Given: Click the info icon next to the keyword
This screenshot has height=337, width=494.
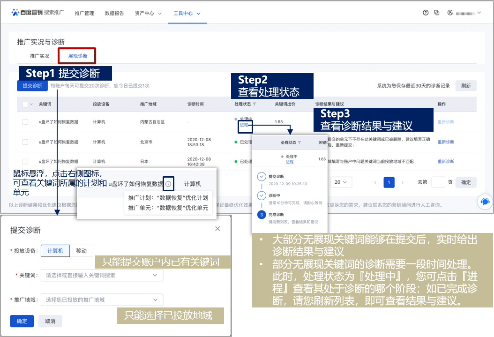Looking at the screenshot, I should [x=168, y=184].
